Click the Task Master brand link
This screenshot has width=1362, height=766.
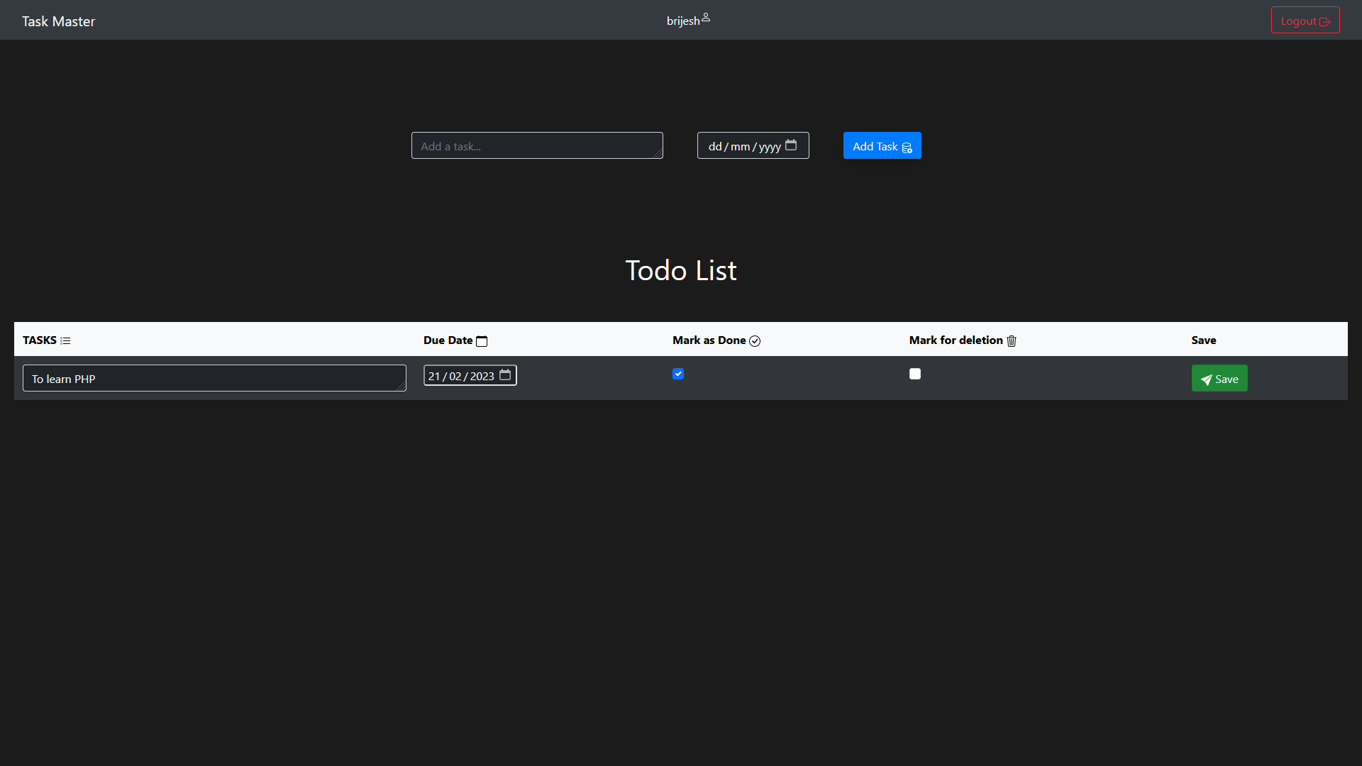tap(58, 21)
